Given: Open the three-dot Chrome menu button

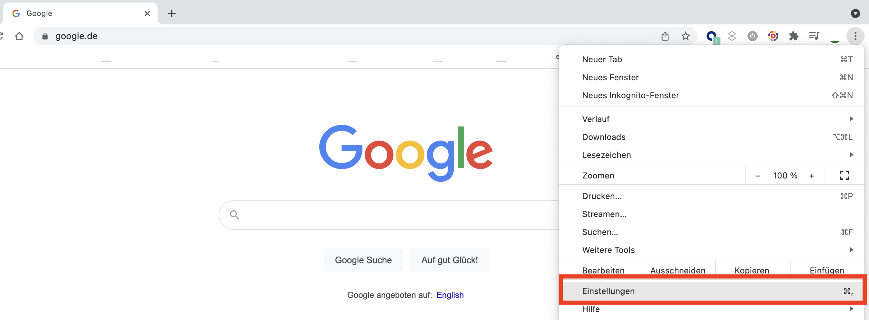Looking at the screenshot, I should 855,36.
